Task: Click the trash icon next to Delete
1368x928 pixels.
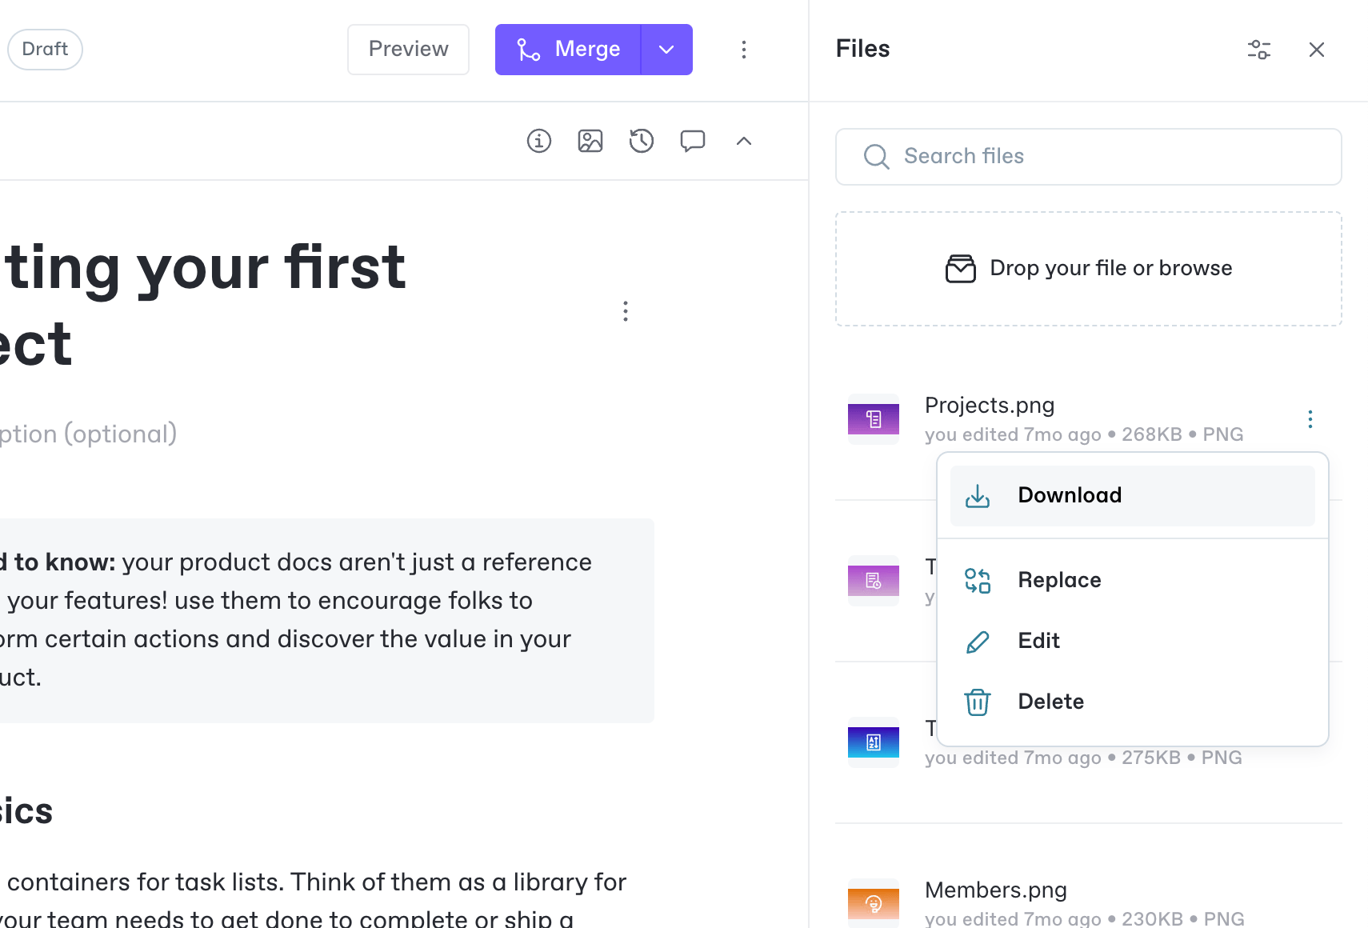Action: coord(977,702)
